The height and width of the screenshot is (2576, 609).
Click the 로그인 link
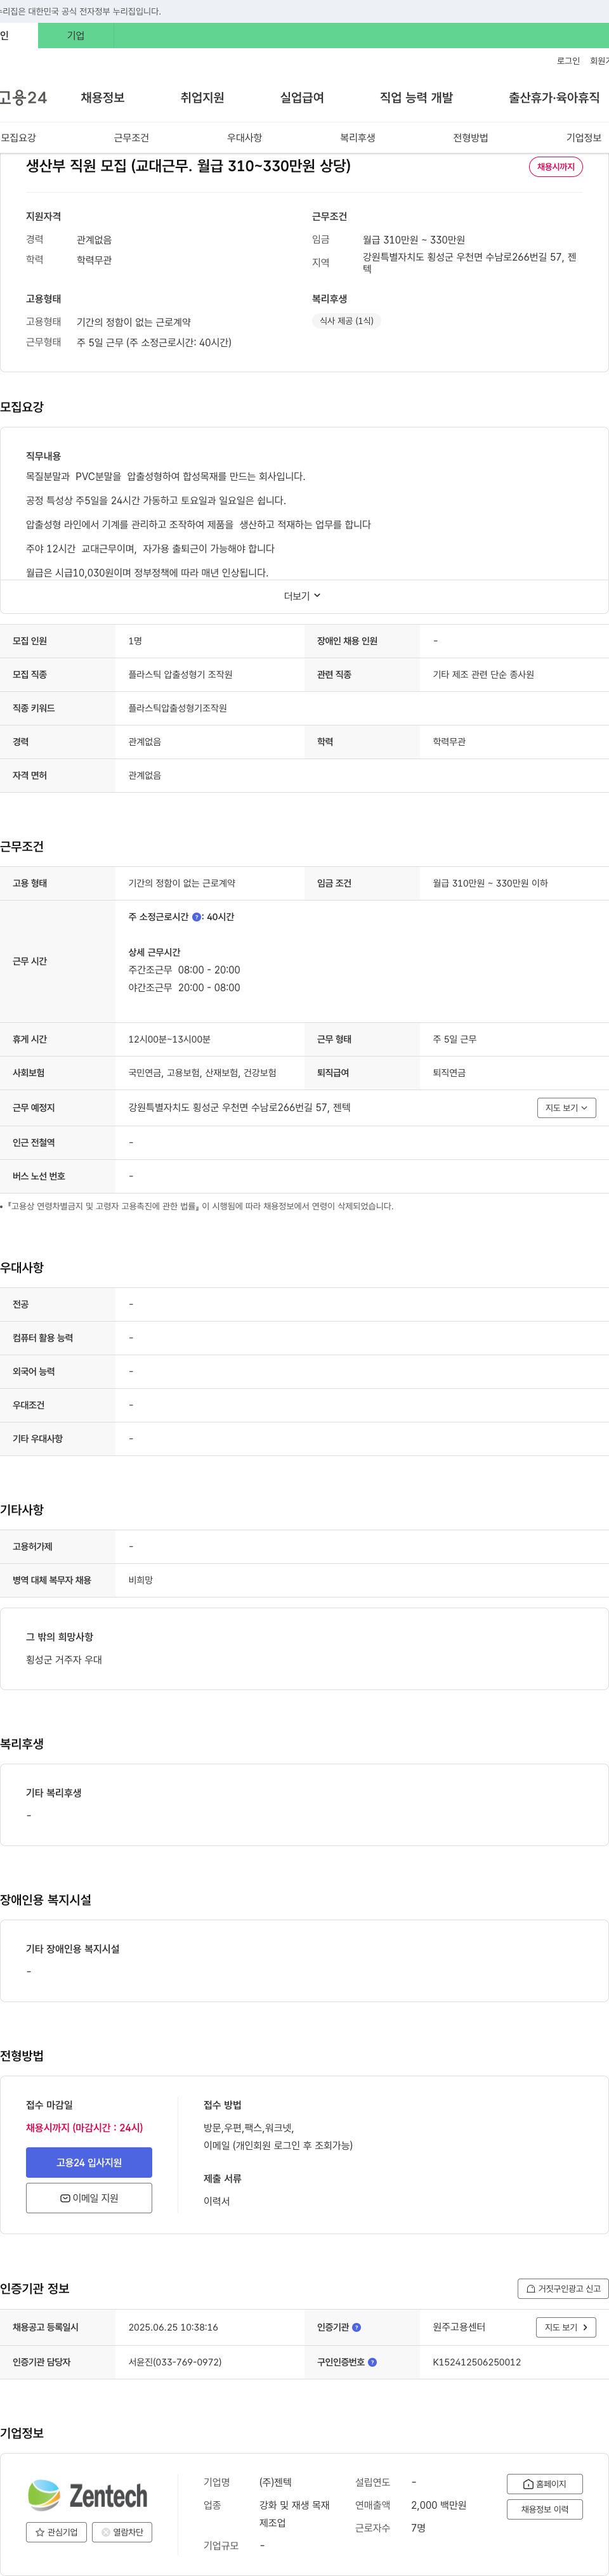(568, 61)
